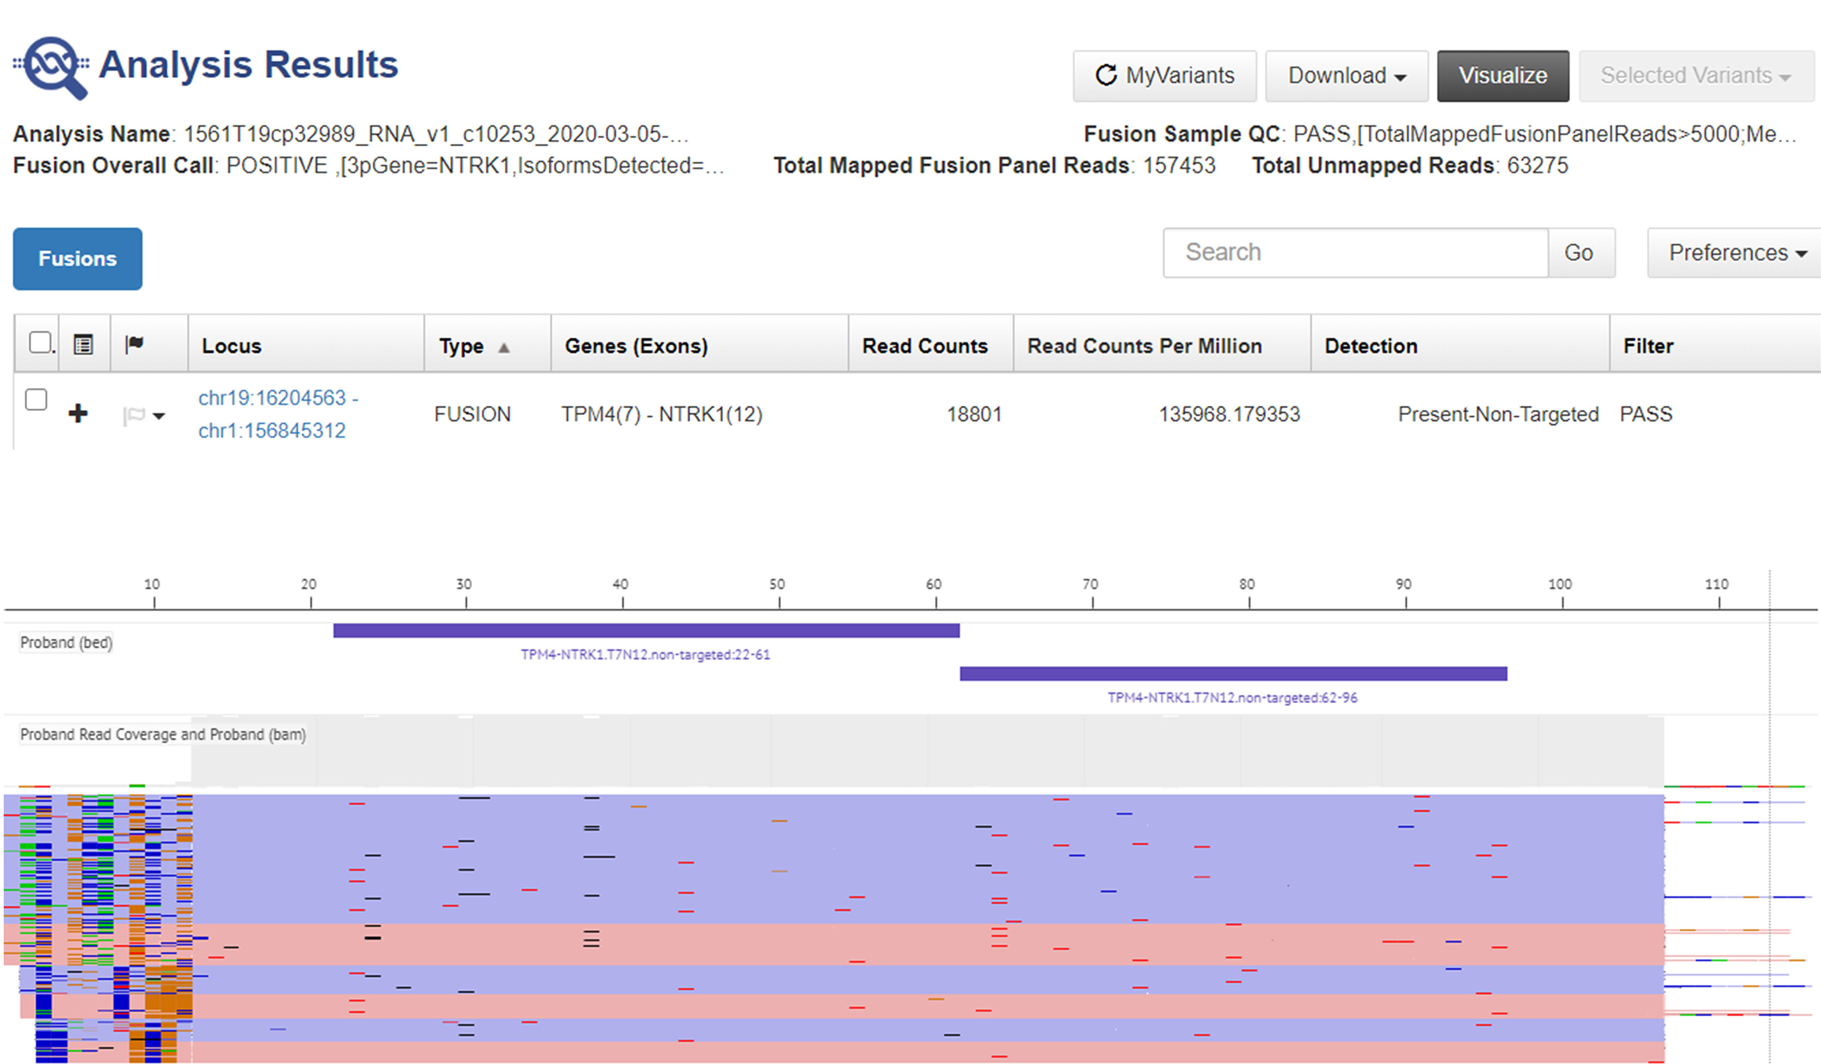Viewport: 1821px width, 1064px height.
Task: Focus the Search input field
Action: 1355,253
